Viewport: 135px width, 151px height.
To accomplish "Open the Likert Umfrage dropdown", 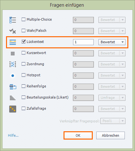I will [112, 98].
